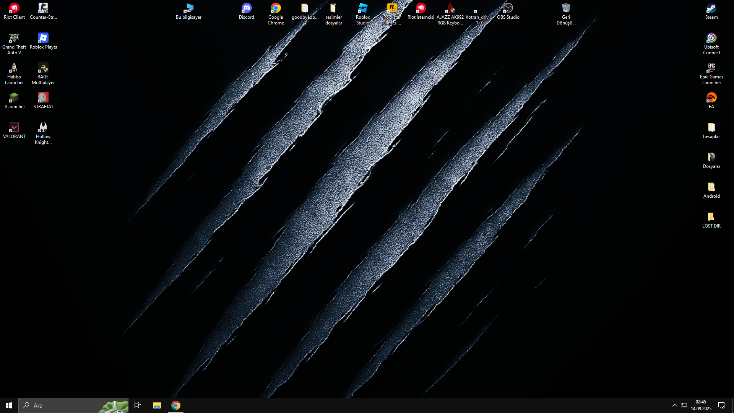Open the Windows Start menu
This screenshot has width=734, height=413.
click(x=9, y=405)
